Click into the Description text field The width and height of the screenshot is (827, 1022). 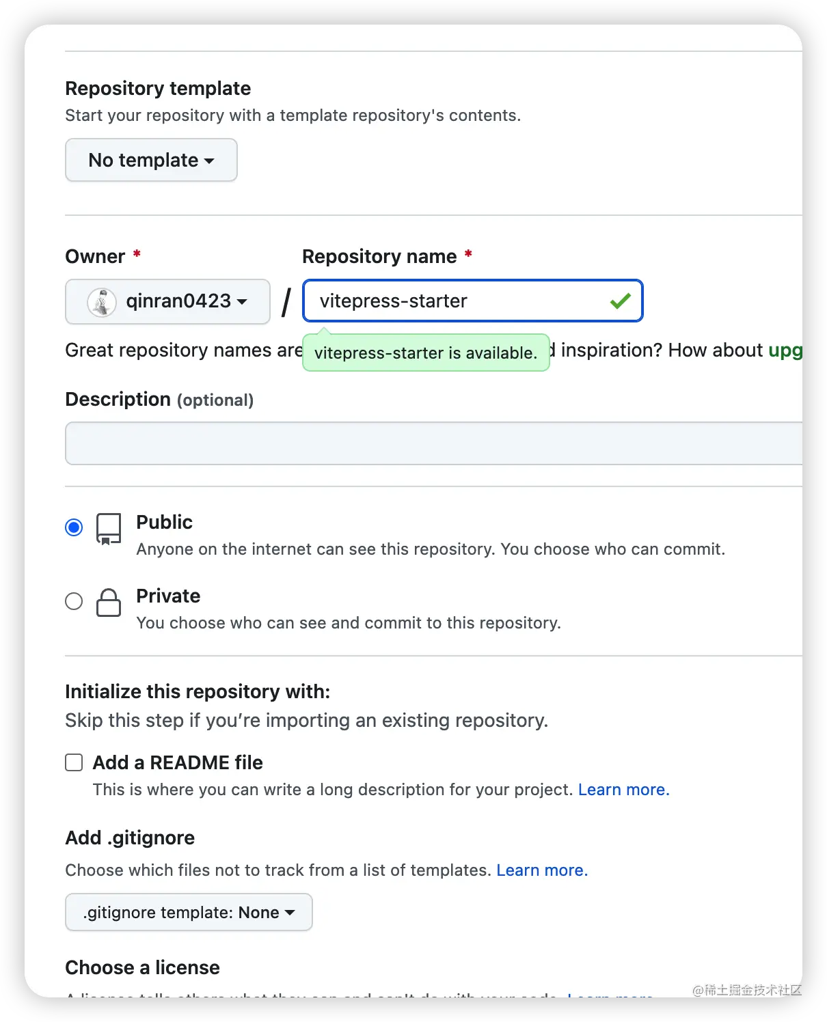433,443
